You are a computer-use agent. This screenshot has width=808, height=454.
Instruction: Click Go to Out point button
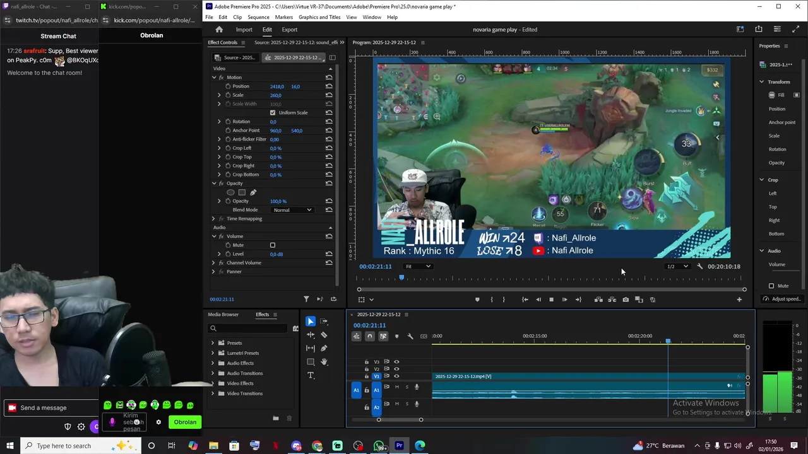click(x=578, y=300)
